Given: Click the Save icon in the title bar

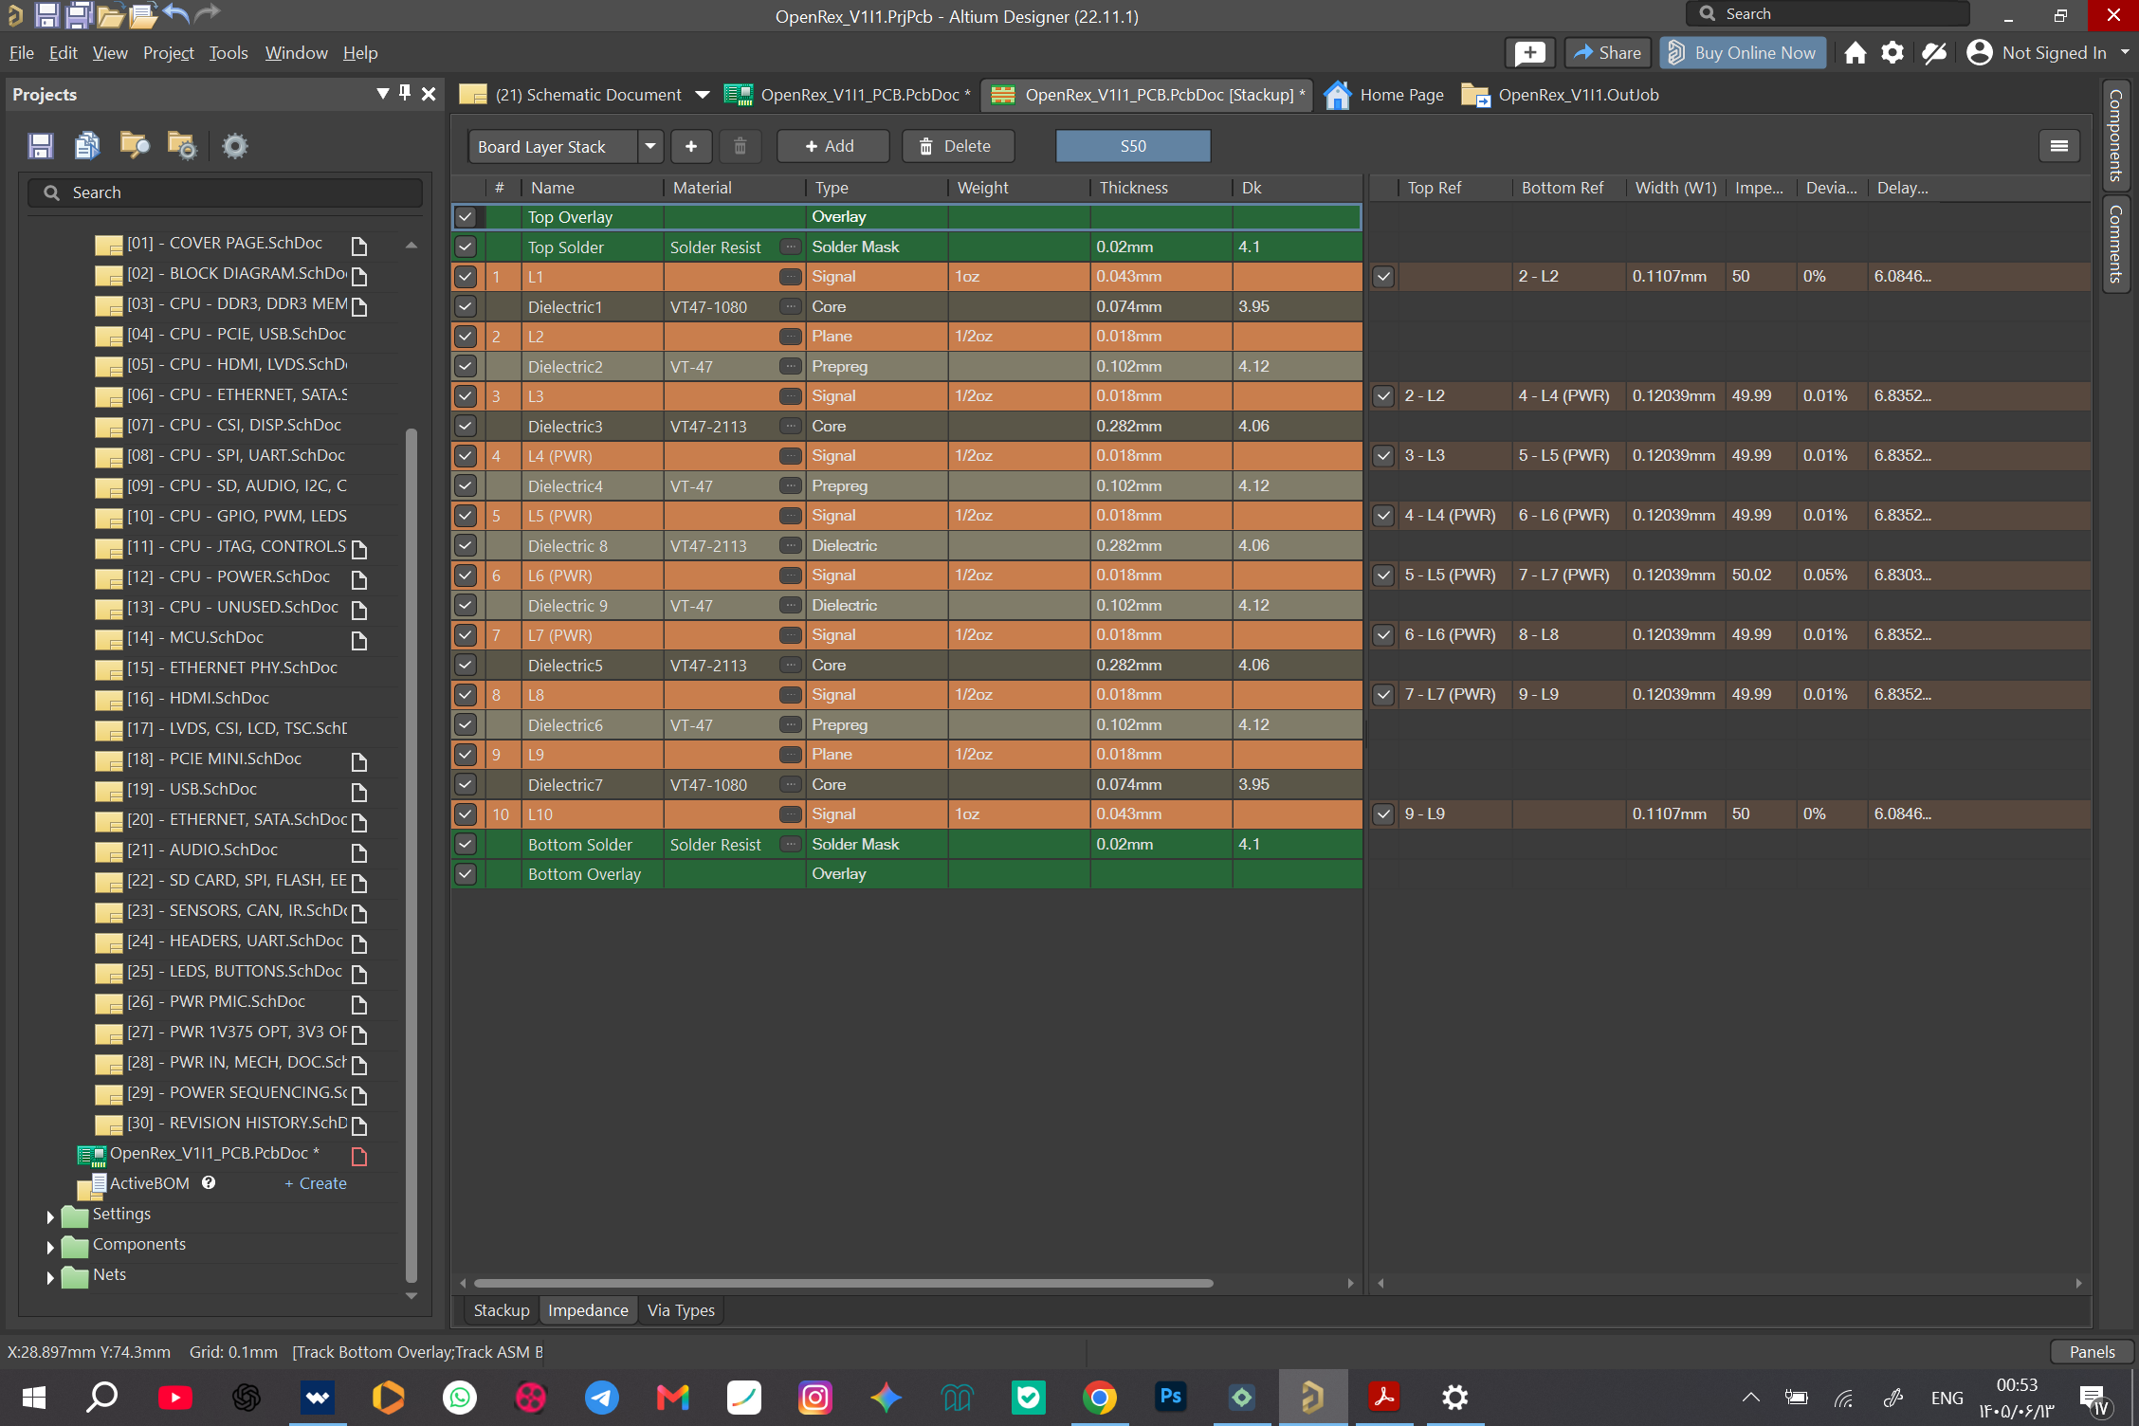Looking at the screenshot, I should click(x=47, y=14).
